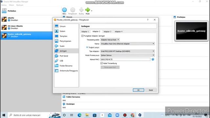Switch to Adaptor 3 tab
This screenshot has height=118, width=210.
[107, 31]
